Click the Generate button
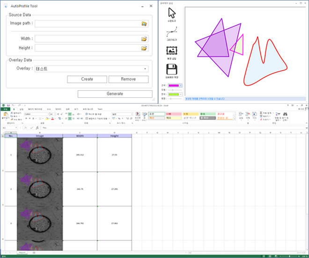This screenshot has height=258, width=309. pos(115,94)
